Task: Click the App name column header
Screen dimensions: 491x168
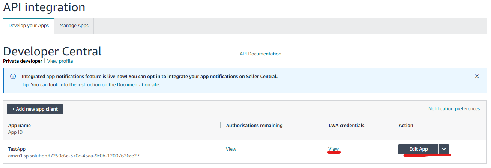Action: (x=20, y=126)
